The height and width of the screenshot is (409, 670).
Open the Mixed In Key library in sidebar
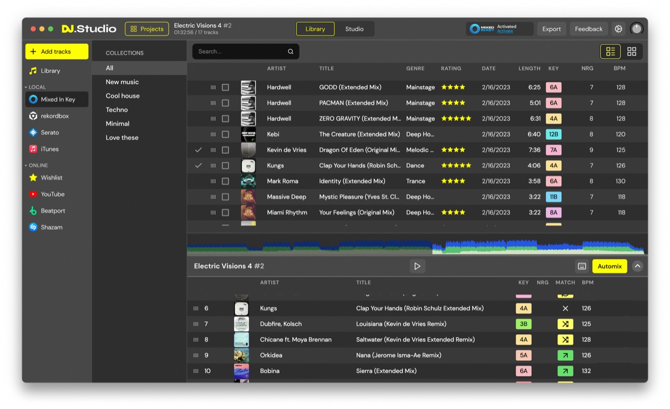tap(57, 99)
